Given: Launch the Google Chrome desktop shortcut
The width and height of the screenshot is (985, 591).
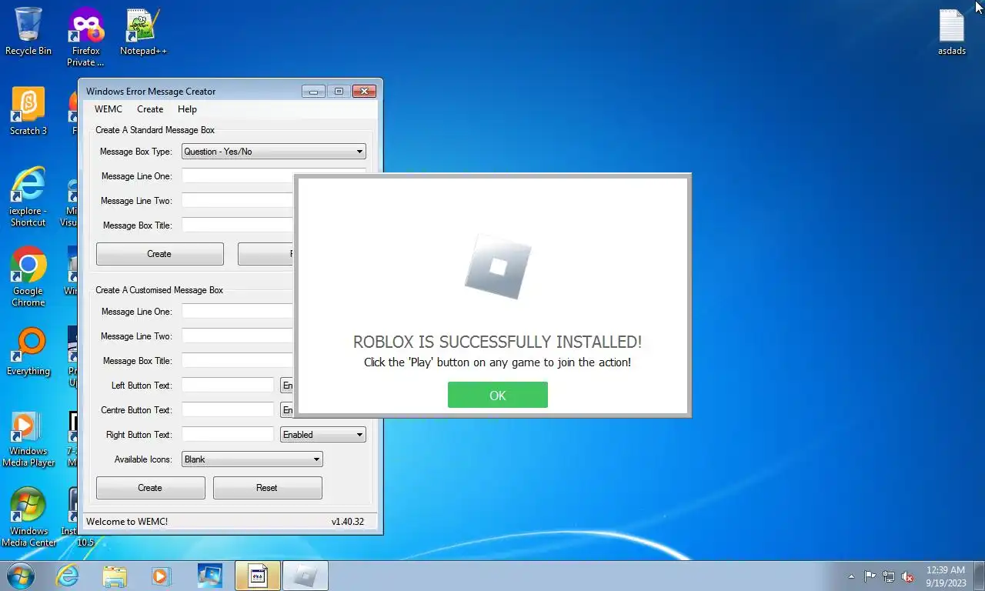Looking at the screenshot, I should [x=28, y=276].
